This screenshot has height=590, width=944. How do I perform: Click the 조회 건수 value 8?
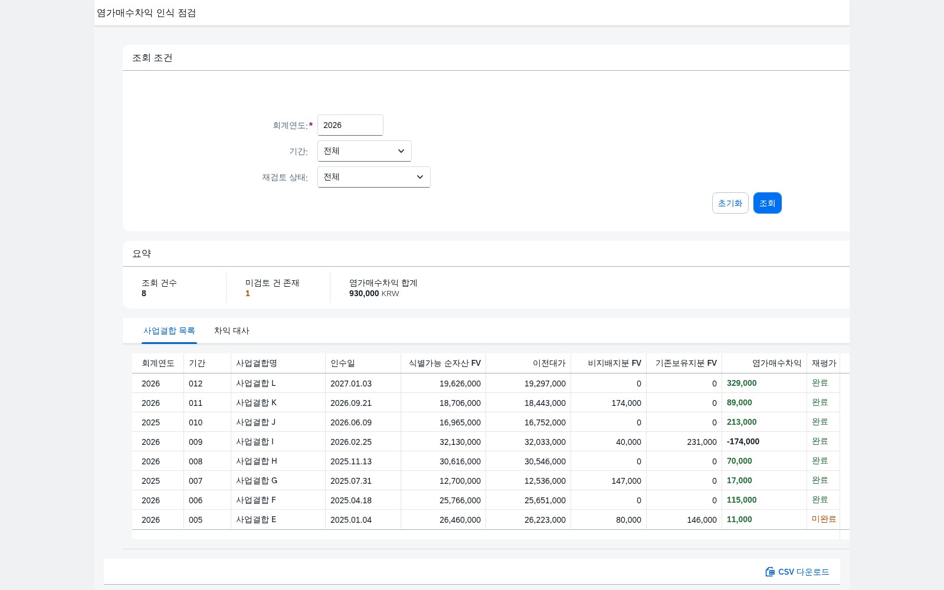(144, 293)
